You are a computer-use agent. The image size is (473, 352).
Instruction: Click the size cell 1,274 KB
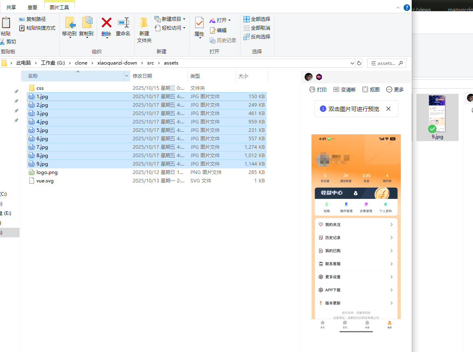click(255, 147)
